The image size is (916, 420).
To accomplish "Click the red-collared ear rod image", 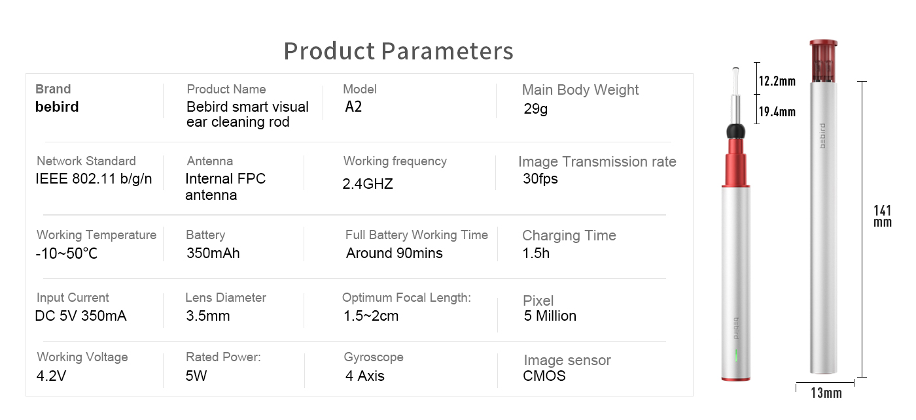I will [736, 223].
